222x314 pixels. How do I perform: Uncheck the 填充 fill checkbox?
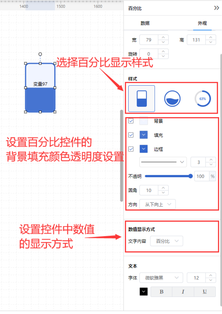pyautogui.click(x=131, y=135)
